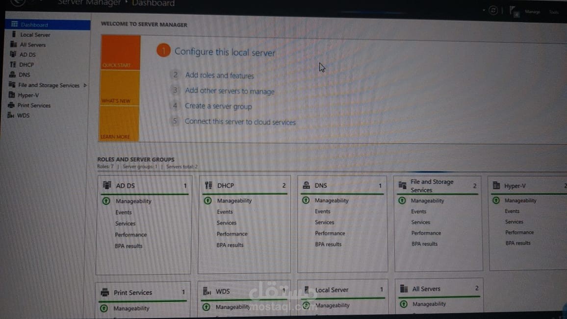Open the Tools menu

point(554,12)
